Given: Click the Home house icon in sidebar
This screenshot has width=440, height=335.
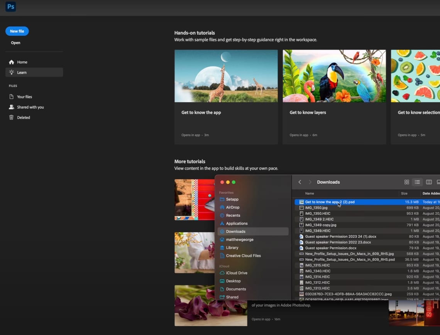Looking at the screenshot, I should click(x=12, y=62).
